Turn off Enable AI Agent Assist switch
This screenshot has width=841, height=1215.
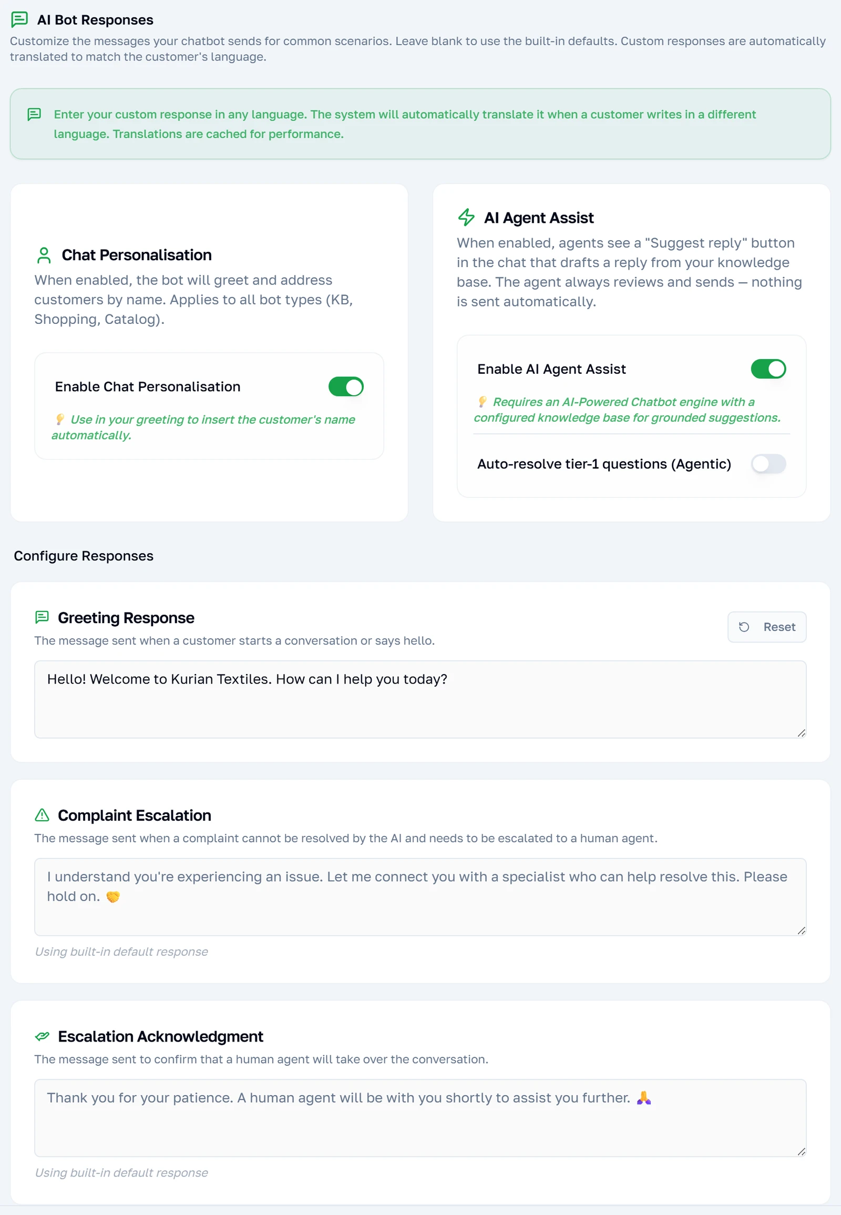click(x=768, y=369)
